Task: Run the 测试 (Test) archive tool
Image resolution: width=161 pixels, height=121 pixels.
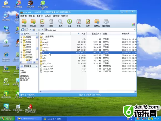Action: pos(42,23)
